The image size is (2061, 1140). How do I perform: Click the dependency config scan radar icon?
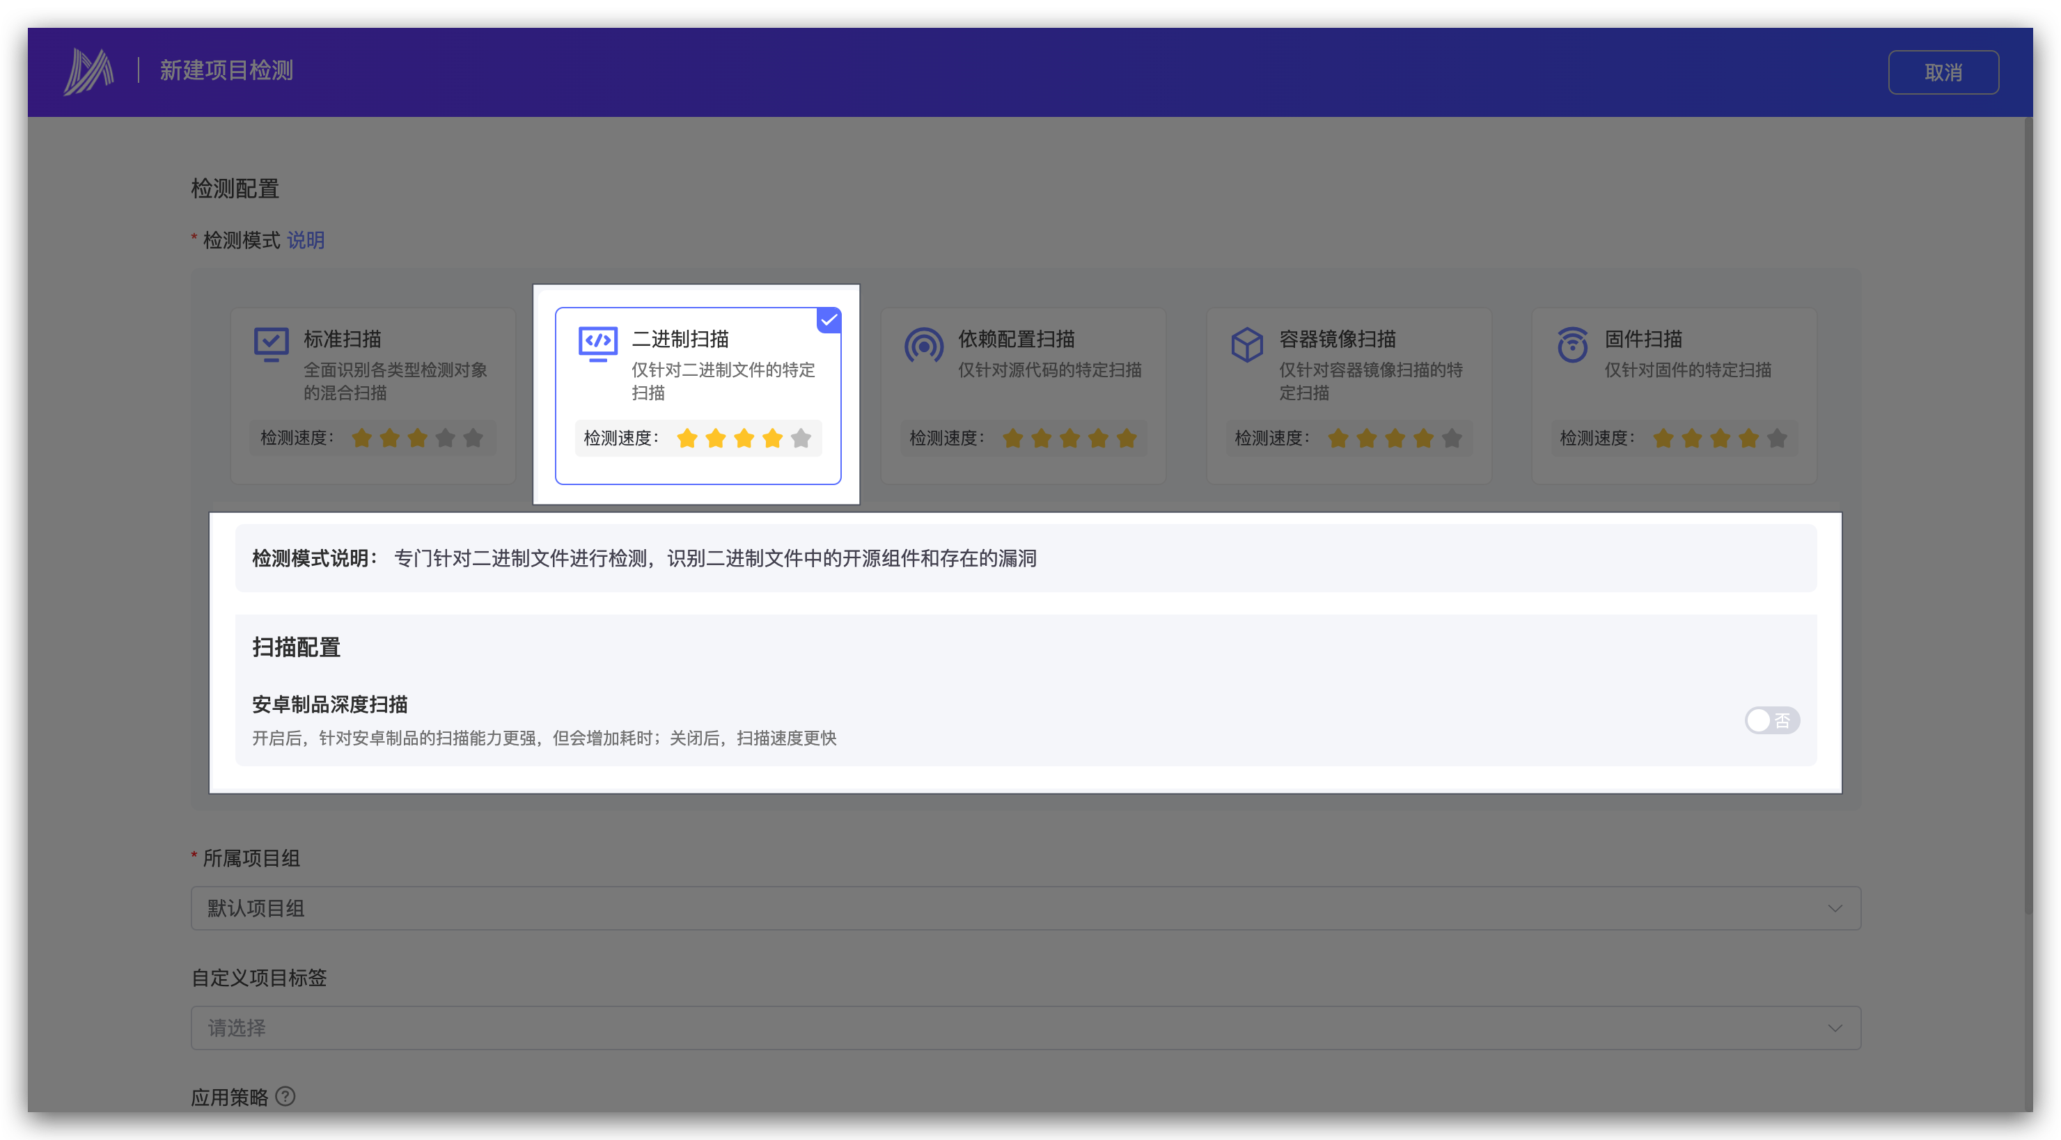coord(923,345)
